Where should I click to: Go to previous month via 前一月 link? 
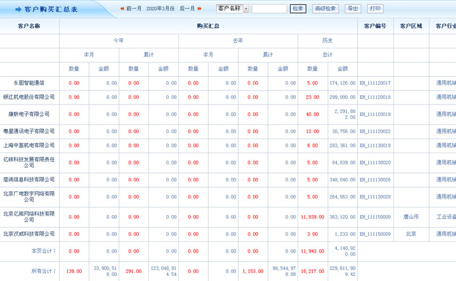point(133,9)
